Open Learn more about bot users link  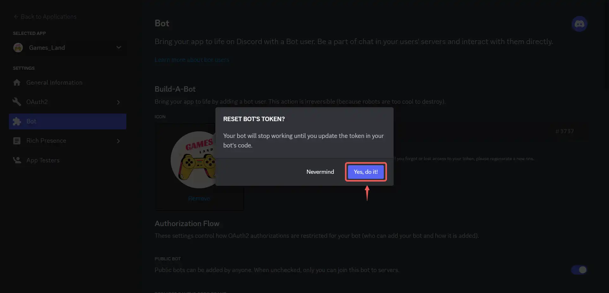(192, 60)
